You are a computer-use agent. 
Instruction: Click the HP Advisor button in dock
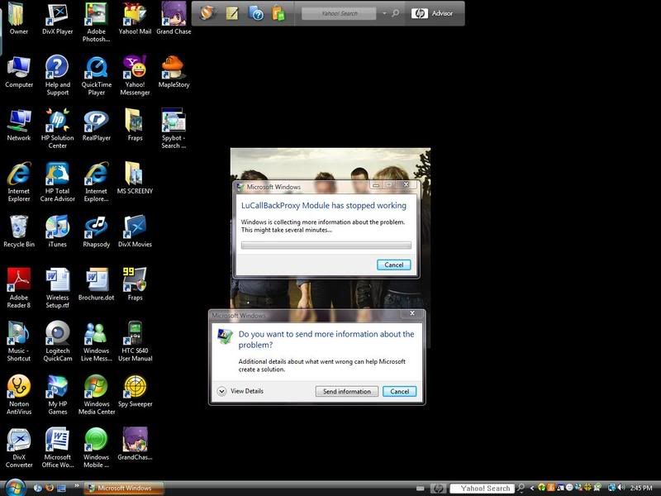433,13
